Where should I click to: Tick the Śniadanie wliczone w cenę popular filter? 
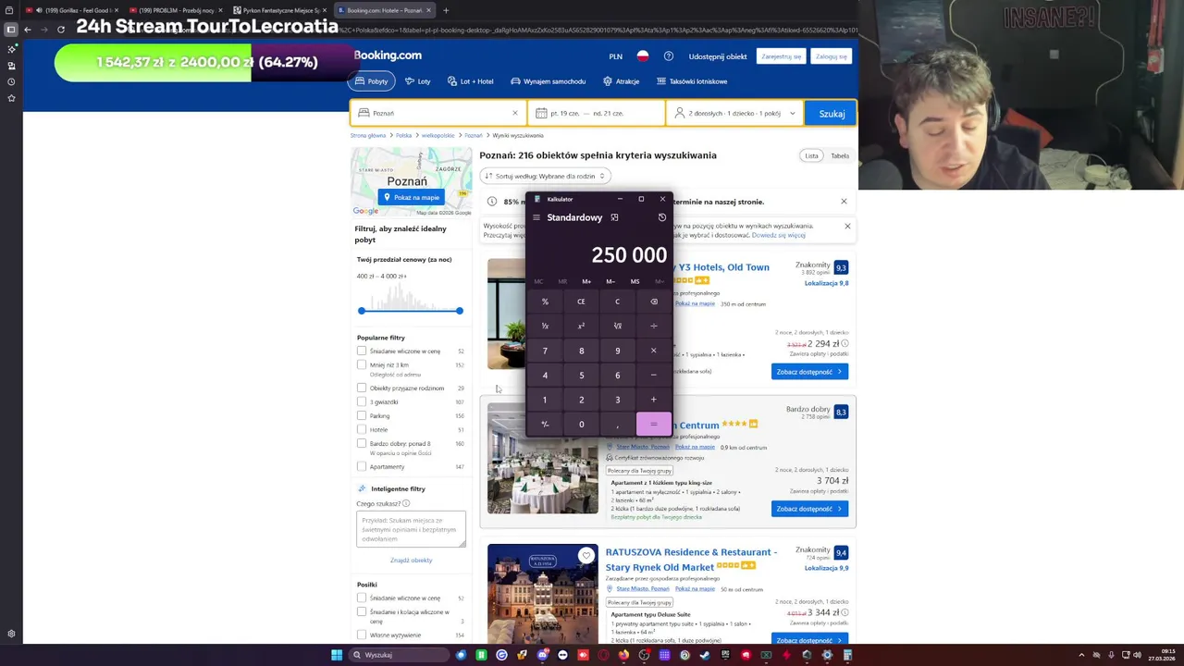tap(362, 351)
